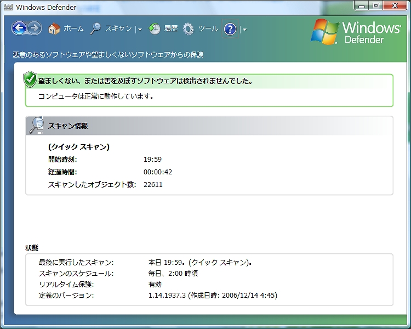Click the Windows Defender logo
The height and width of the screenshot is (329, 411).
click(x=356, y=32)
